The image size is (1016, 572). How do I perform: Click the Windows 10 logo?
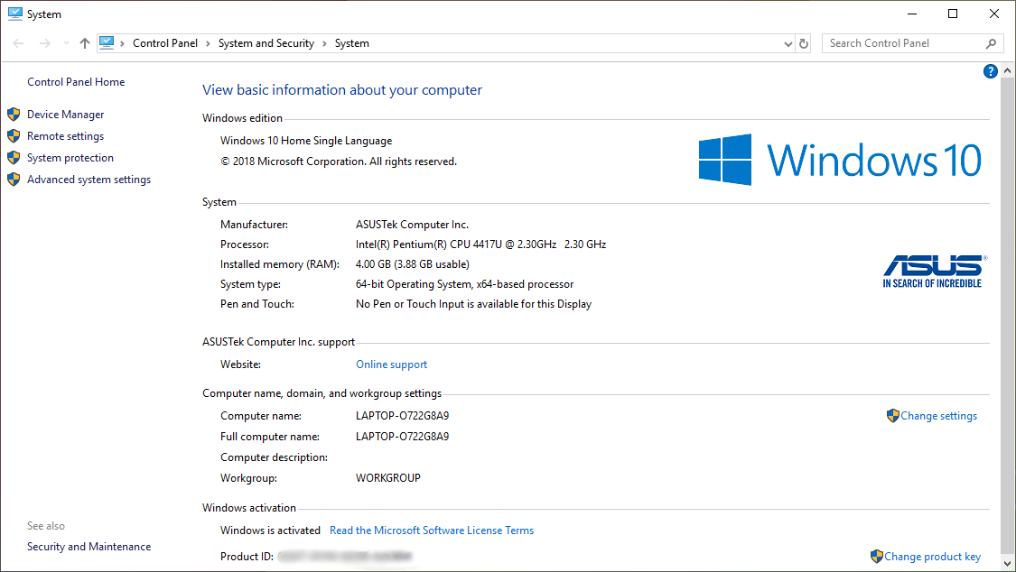click(840, 161)
